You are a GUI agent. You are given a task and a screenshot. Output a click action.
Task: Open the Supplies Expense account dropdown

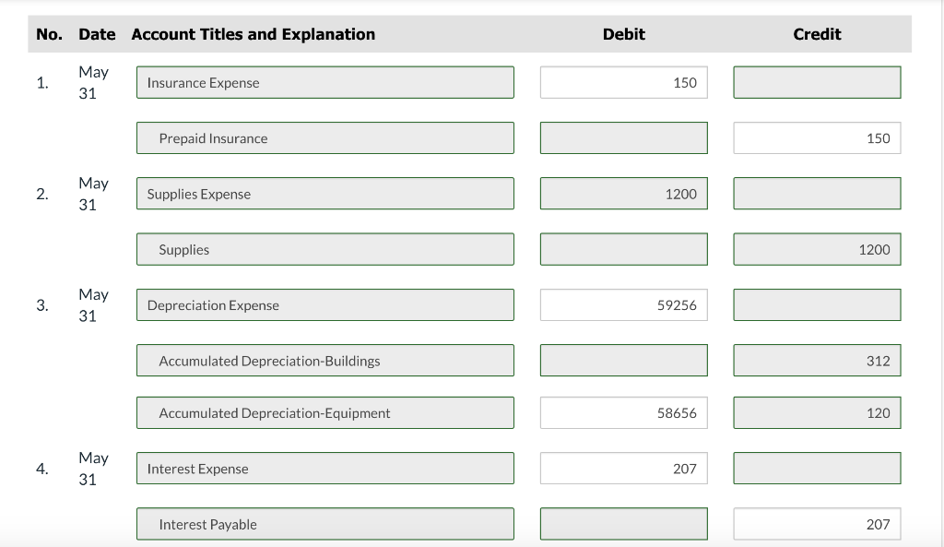[324, 193]
